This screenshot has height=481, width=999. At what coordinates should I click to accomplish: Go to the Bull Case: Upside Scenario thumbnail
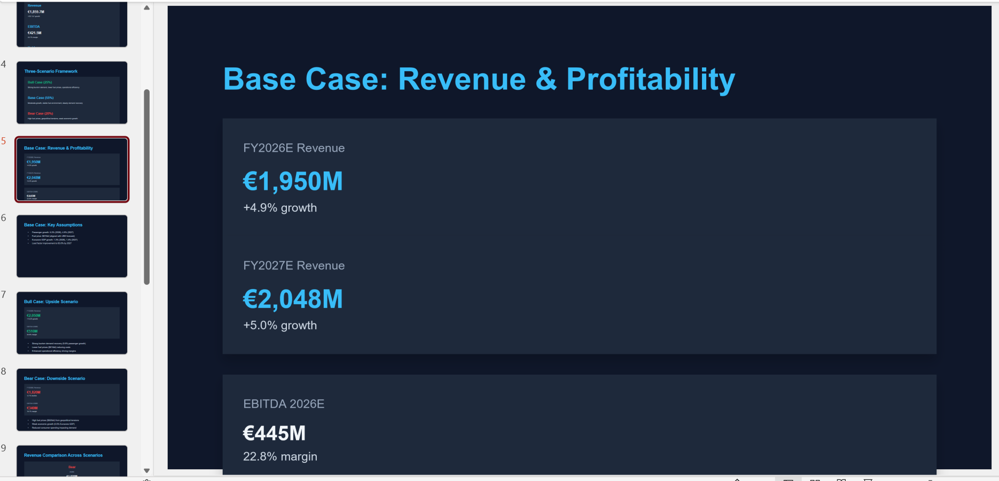[72, 323]
